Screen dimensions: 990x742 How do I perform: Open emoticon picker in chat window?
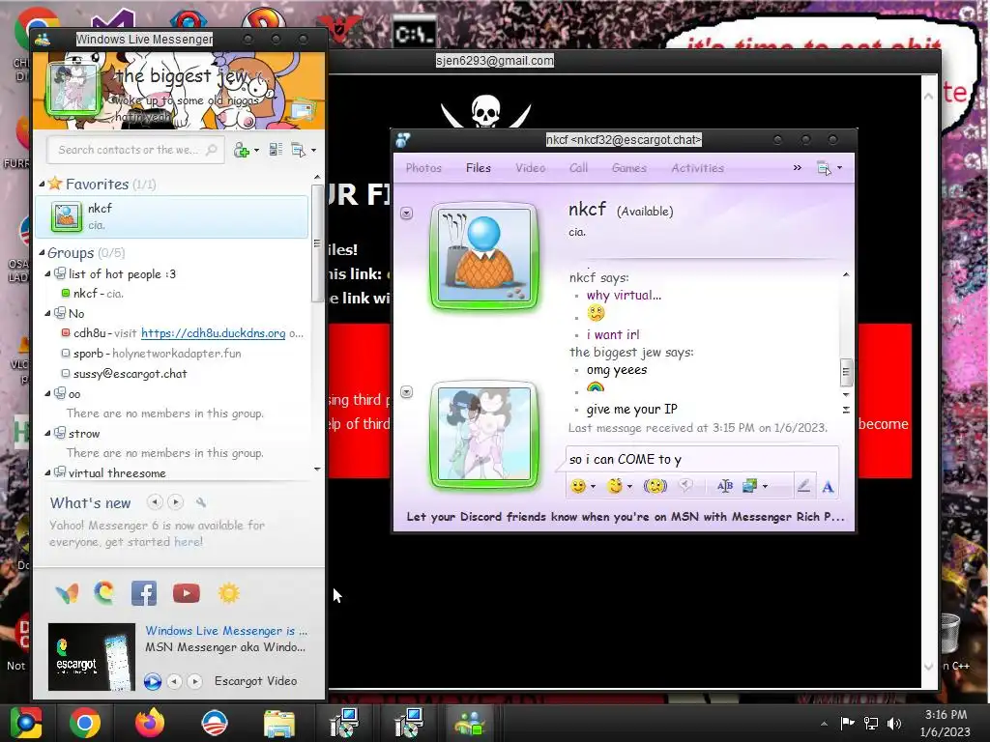[x=578, y=486]
